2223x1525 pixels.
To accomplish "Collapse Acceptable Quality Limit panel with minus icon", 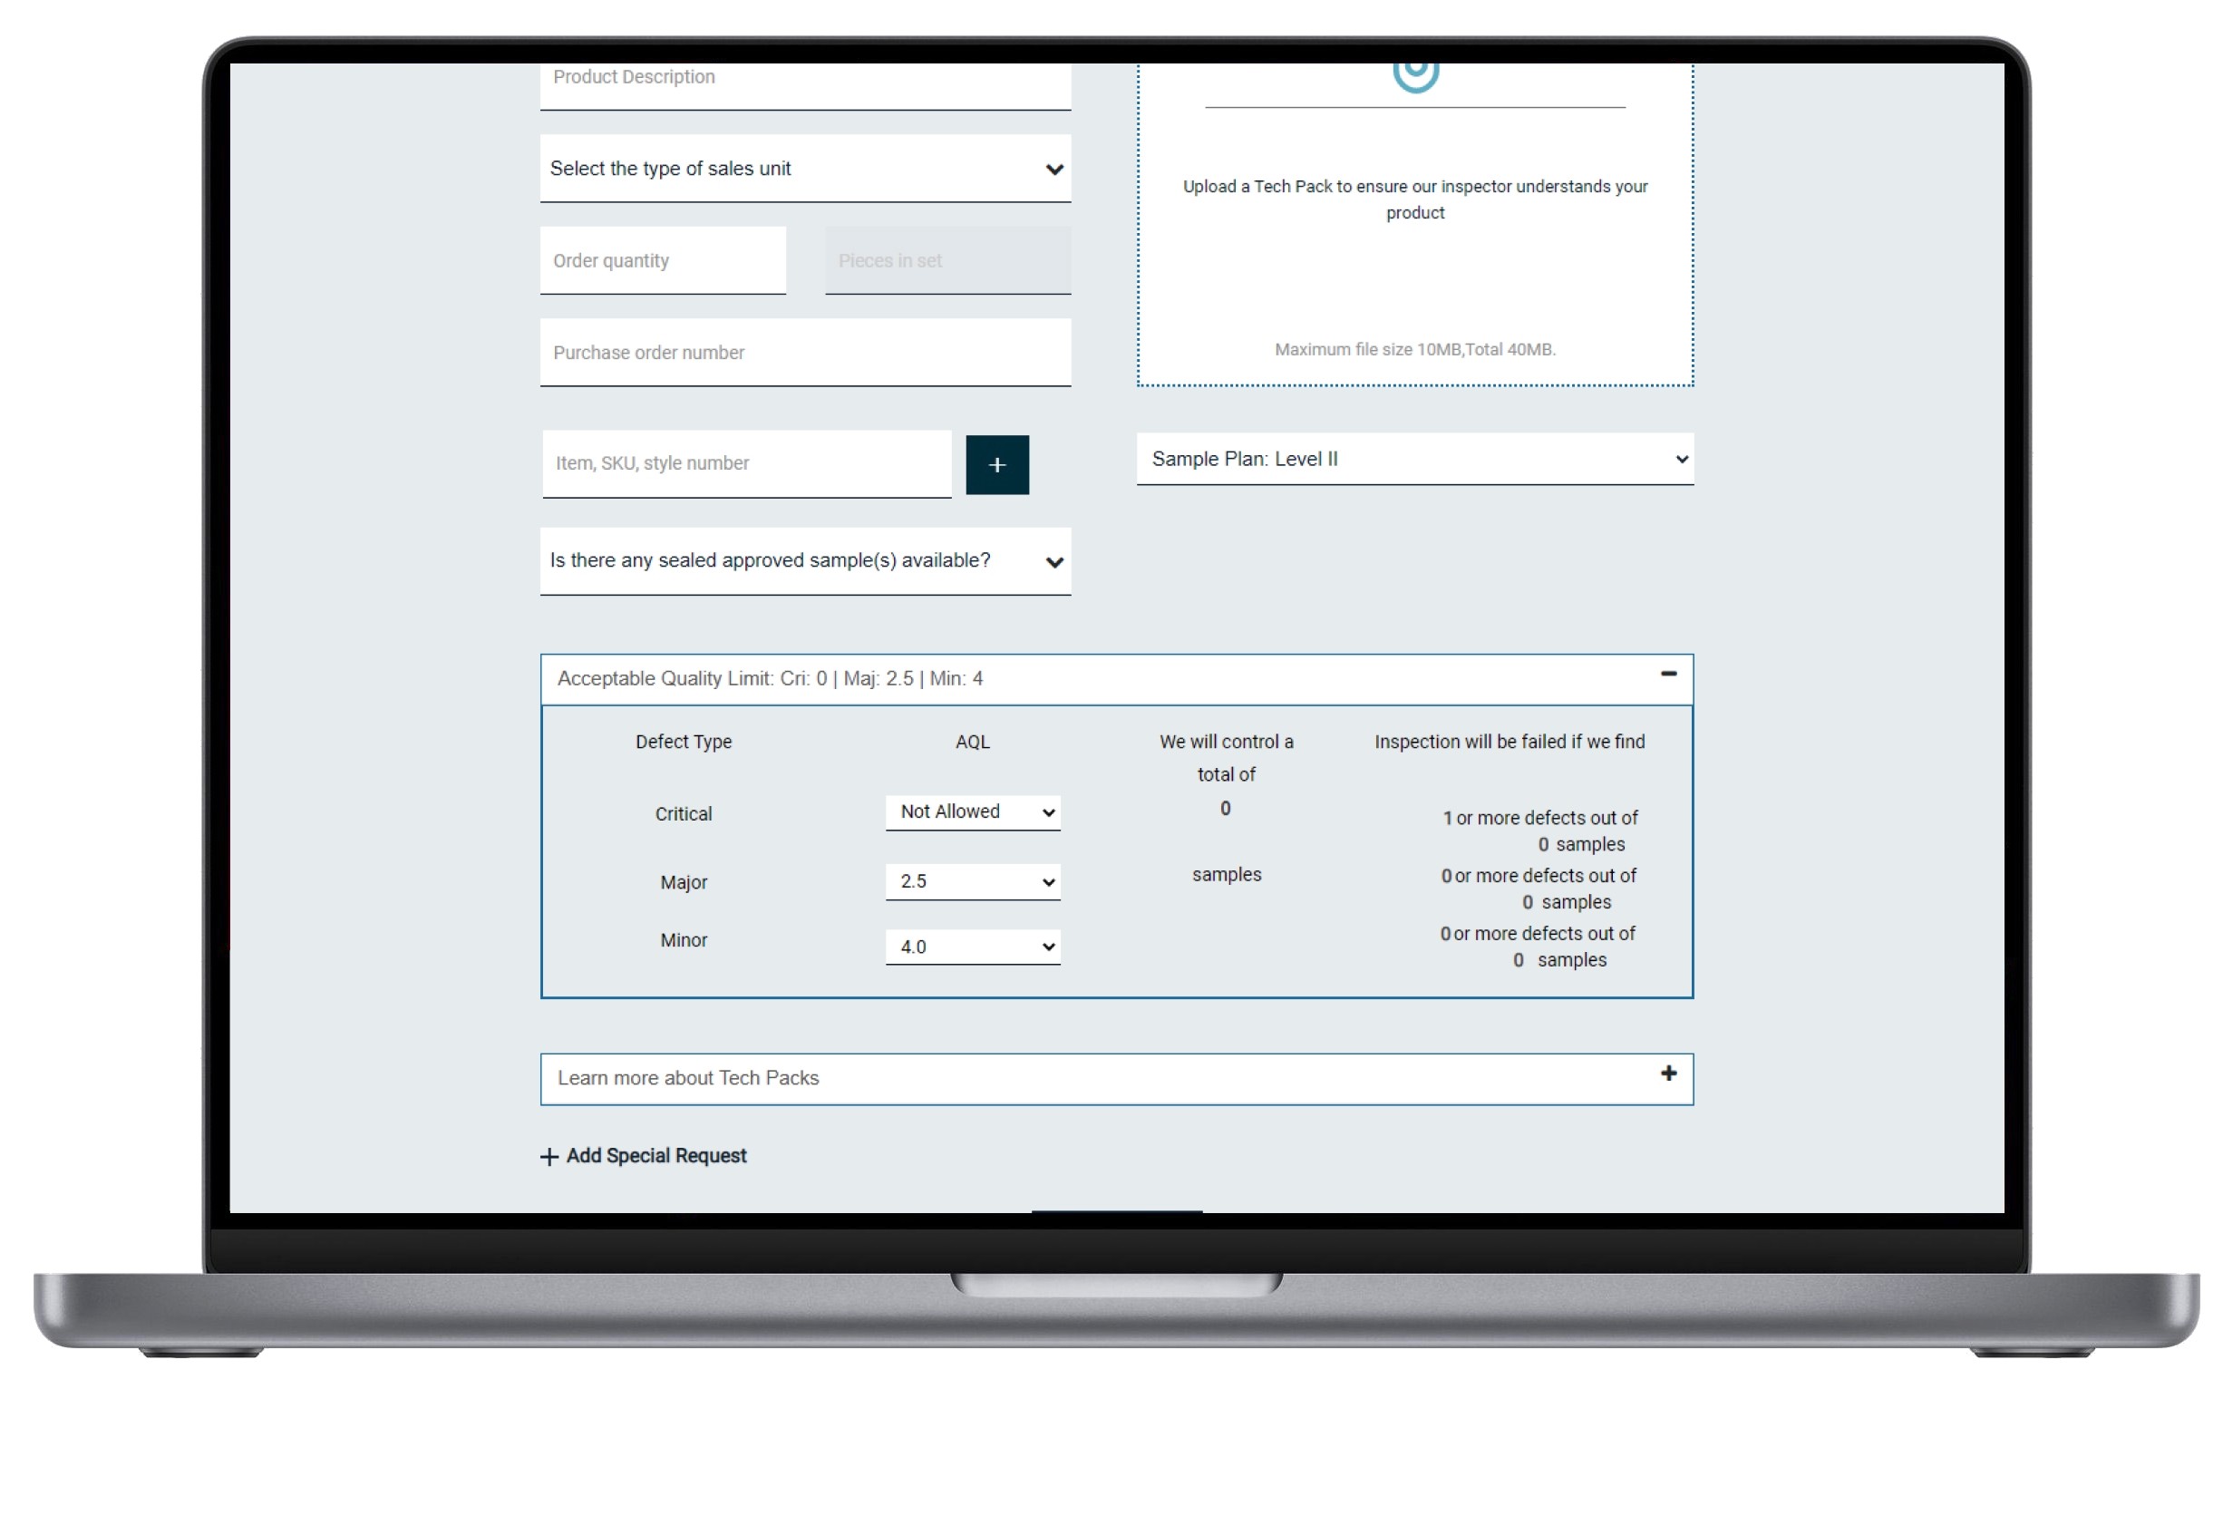I will point(1668,675).
